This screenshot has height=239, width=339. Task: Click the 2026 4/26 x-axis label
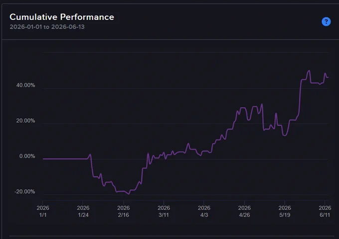click(x=244, y=211)
